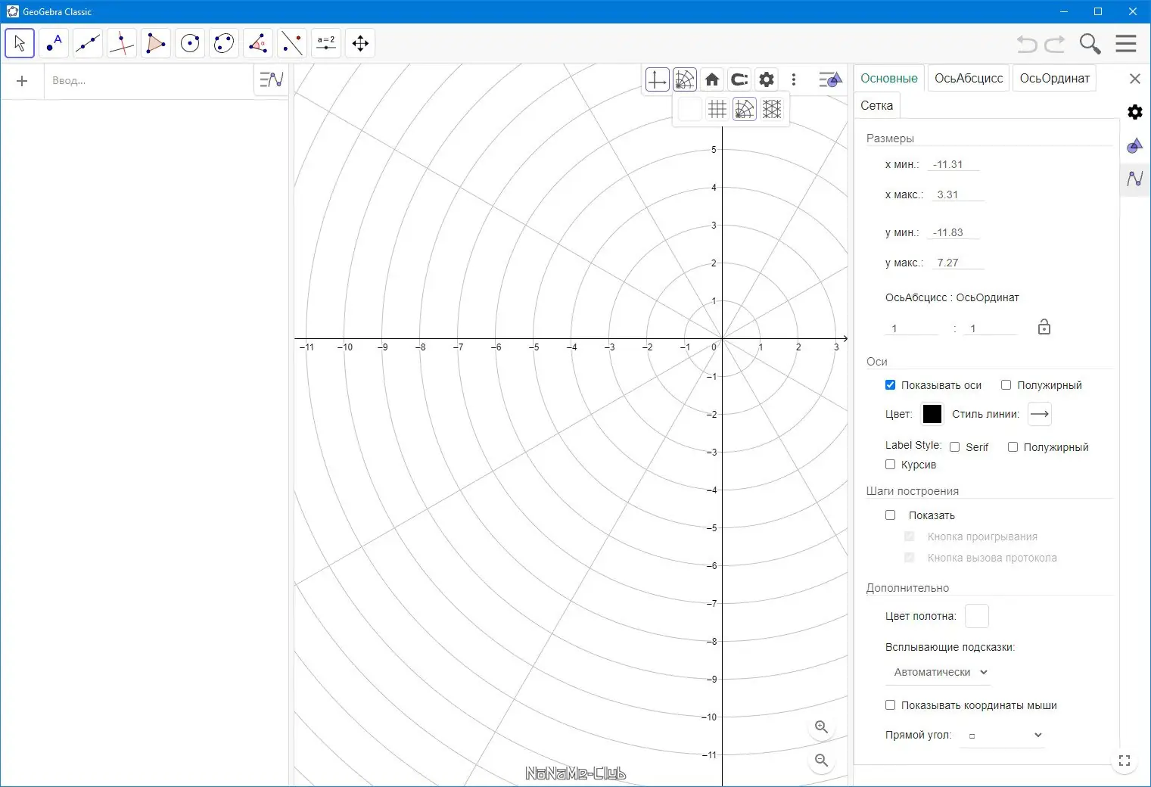Check Показывать координаты мыши option
Viewport: 1151px width, 787px height.
click(x=890, y=705)
